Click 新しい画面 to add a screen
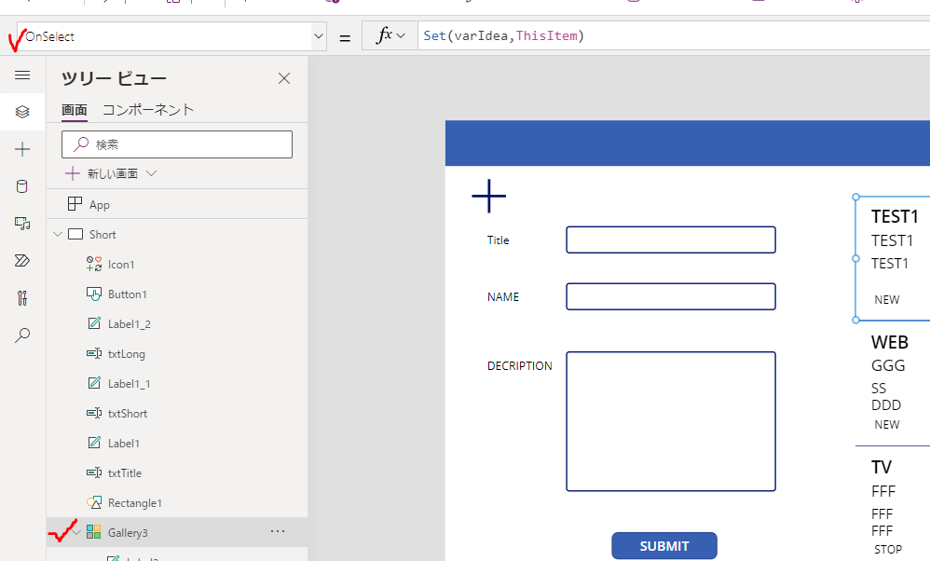This screenshot has width=930, height=561. point(112,173)
